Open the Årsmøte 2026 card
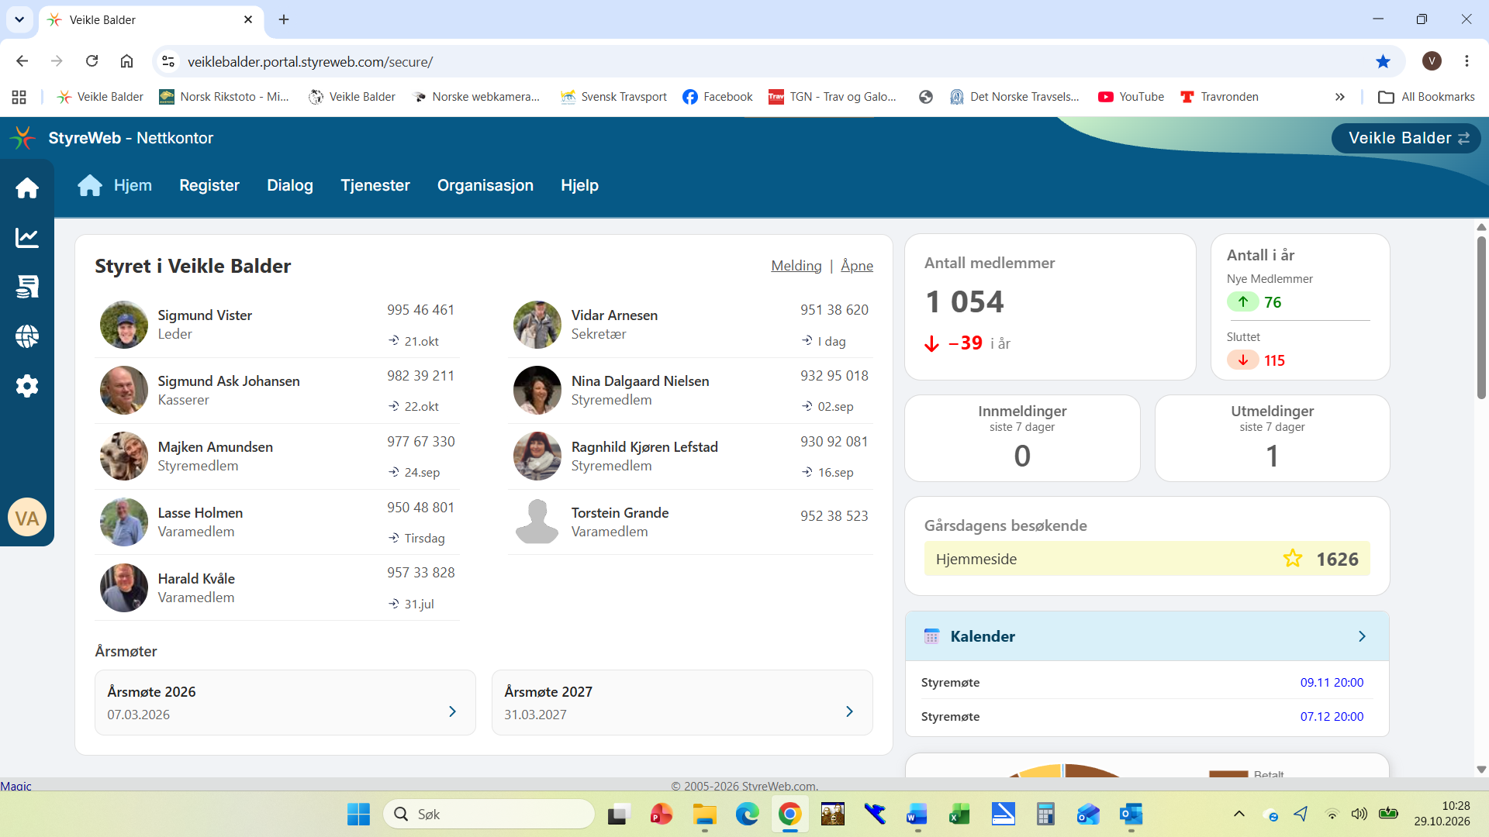This screenshot has height=837, width=1489. pyautogui.click(x=285, y=702)
